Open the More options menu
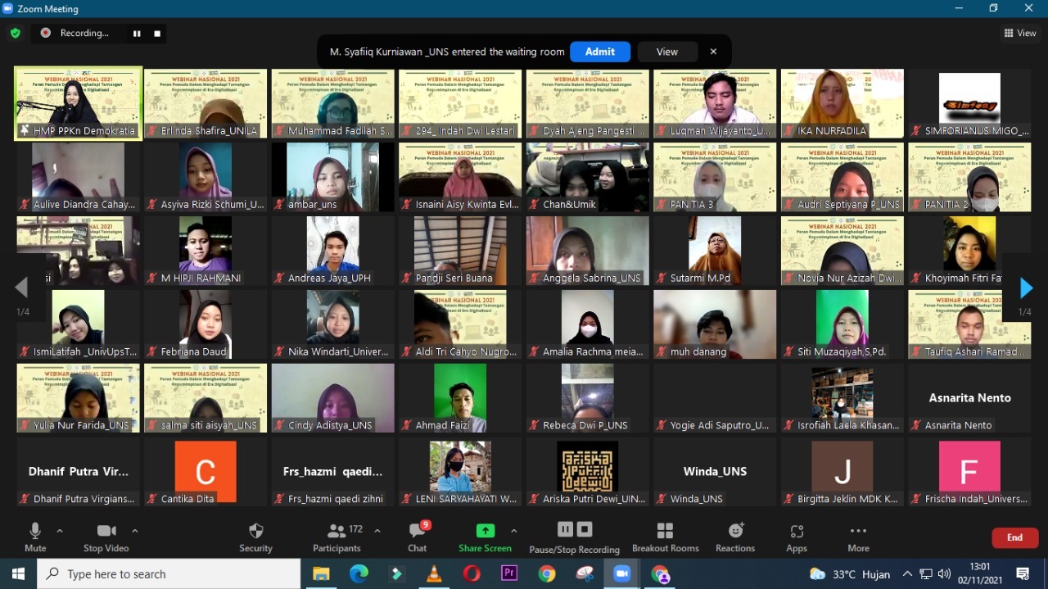Image resolution: width=1048 pixels, height=589 pixels. coord(858,537)
